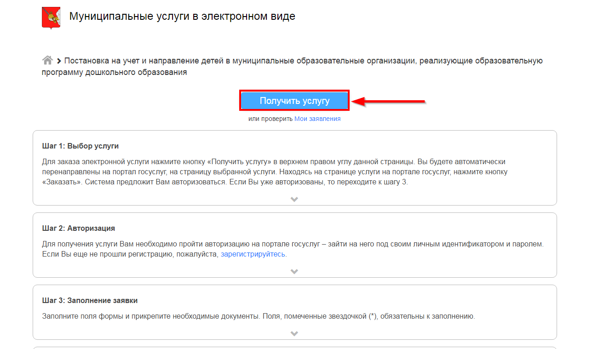Click the Step 1 description paragraph
Screen dimensions: 598x349
(294, 172)
